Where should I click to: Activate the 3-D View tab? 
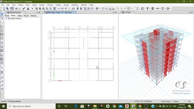tap(127, 12)
